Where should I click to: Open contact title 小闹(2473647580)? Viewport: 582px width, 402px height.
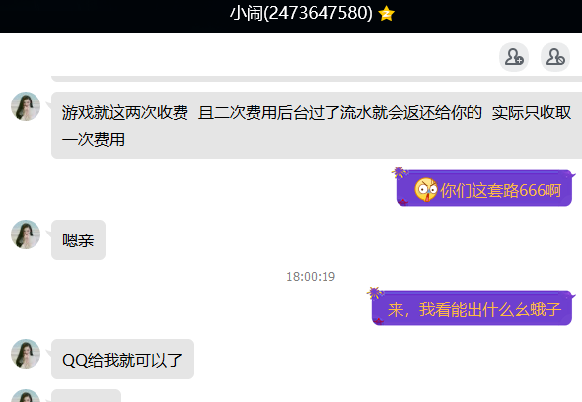tap(301, 14)
